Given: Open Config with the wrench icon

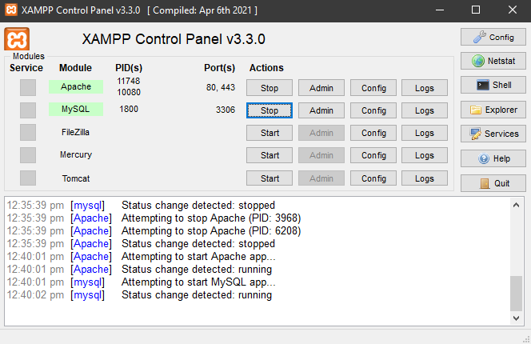Looking at the screenshot, I should (x=493, y=37).
